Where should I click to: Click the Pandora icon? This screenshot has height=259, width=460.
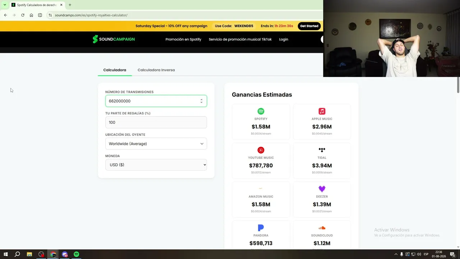[x=261, y=228]
